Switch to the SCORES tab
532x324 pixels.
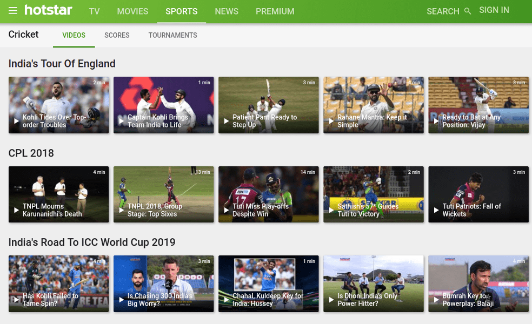pyautogui.click(x=117, y=35)
